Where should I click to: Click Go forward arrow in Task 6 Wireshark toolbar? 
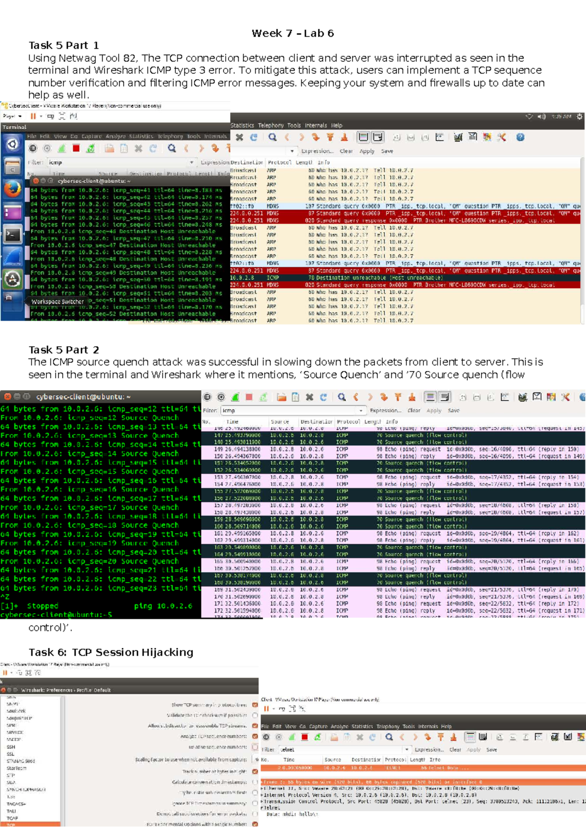pos(415,737)
